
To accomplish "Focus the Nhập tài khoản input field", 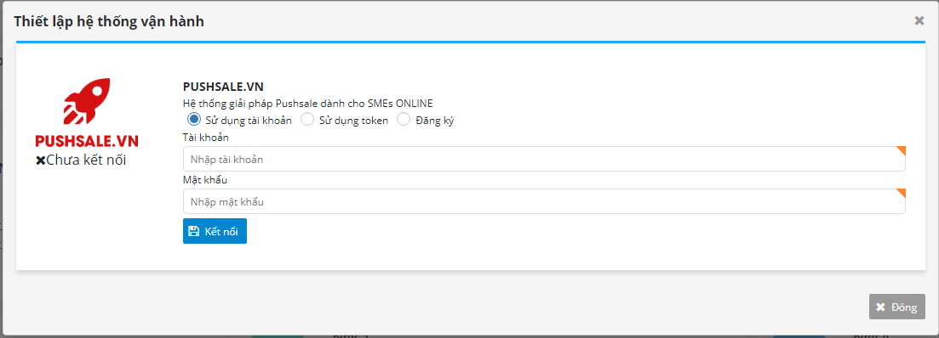I will [x=544, y=159].
